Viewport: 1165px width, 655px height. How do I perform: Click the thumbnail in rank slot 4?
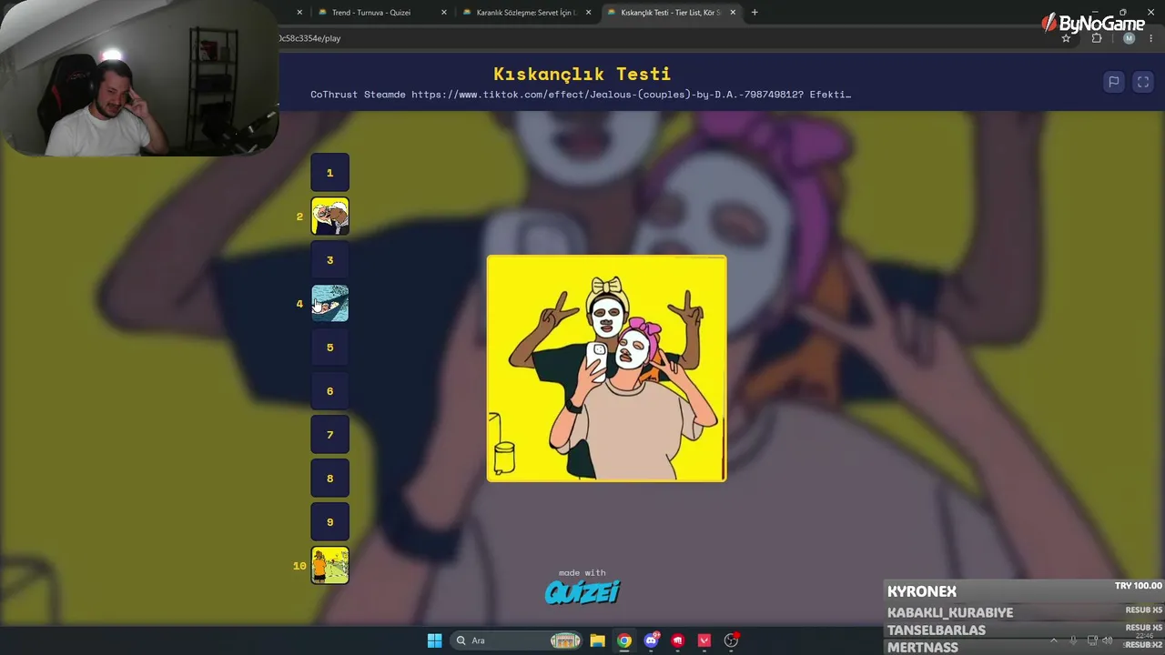pyautogui.click(x=329, y=304)
